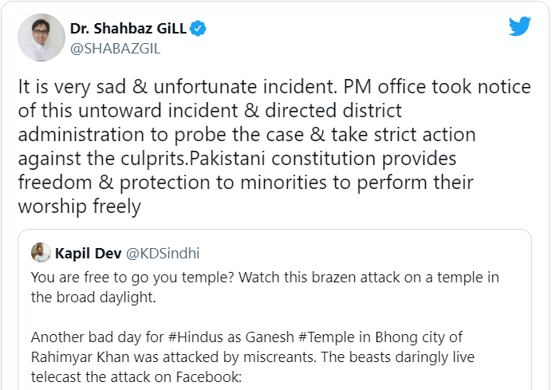
Task: Click Kapil Dev's small avatar
Action: click(x=41, y=254)
